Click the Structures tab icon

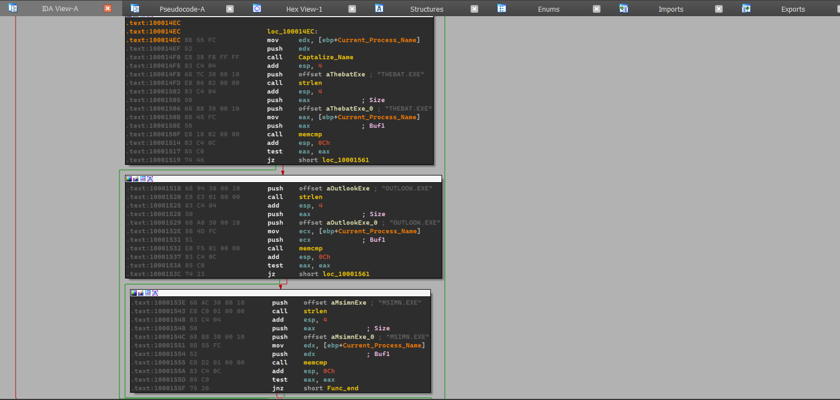(379, 8)
